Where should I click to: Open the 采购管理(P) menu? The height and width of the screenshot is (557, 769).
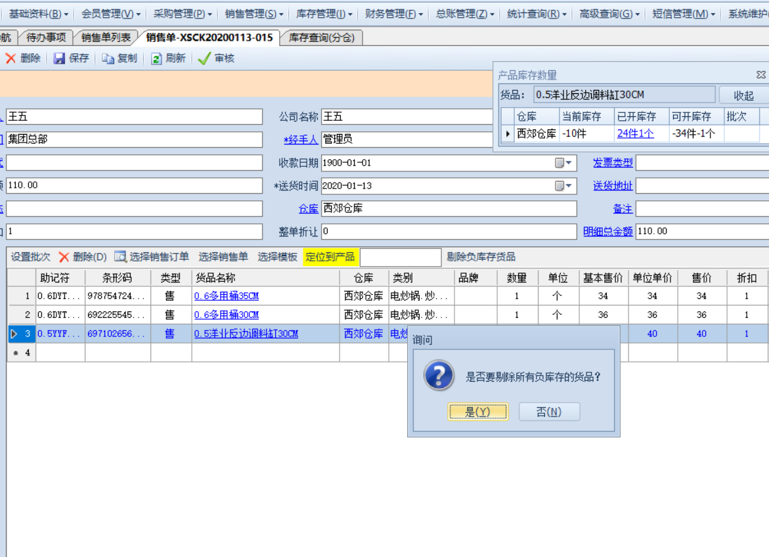(x=183, y=14)
